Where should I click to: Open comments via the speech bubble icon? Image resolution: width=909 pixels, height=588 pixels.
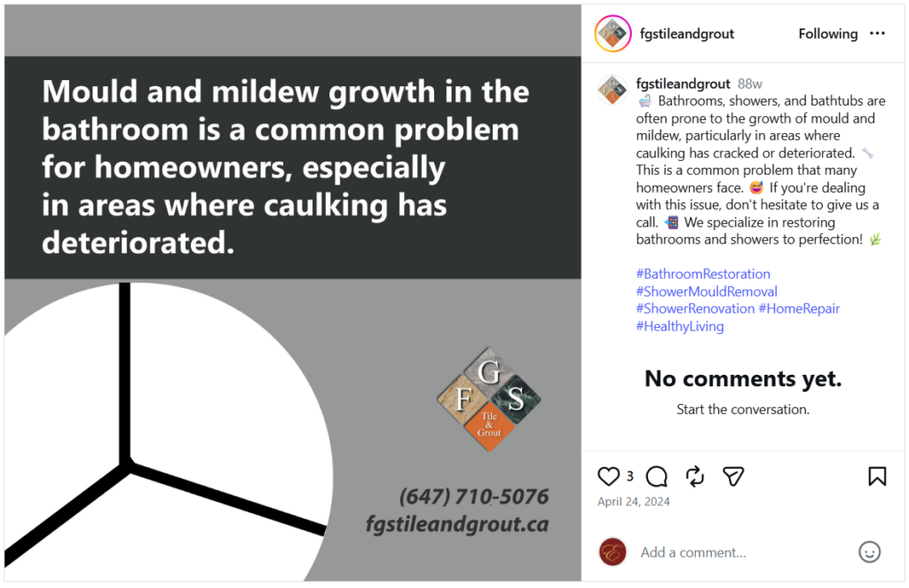657,477
